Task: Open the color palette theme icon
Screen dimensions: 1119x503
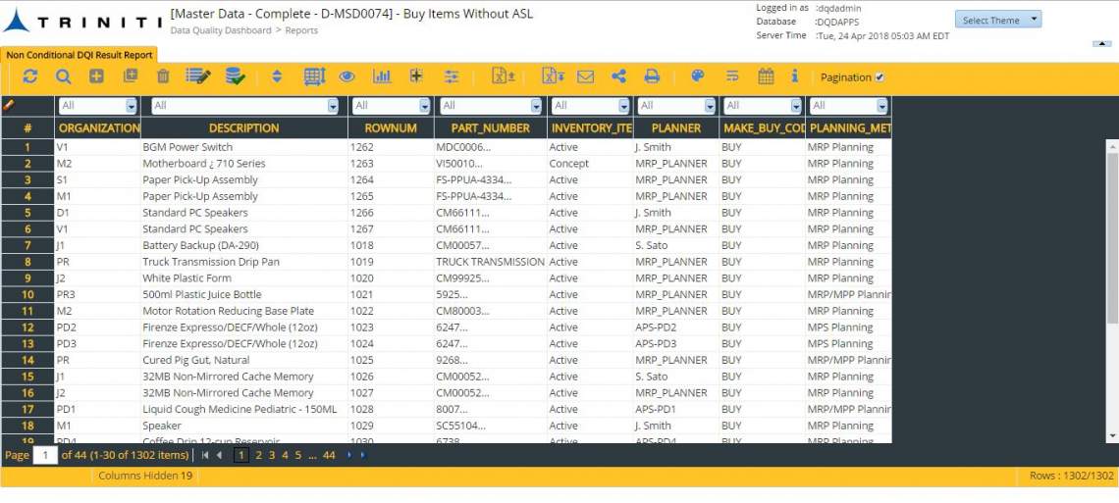Action: click(698, 75)
